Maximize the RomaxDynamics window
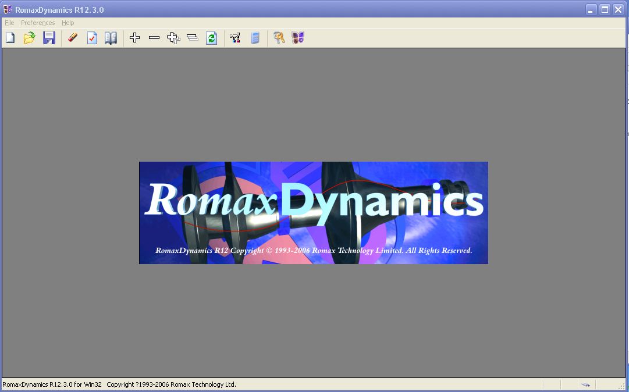 tap(605, 10)
